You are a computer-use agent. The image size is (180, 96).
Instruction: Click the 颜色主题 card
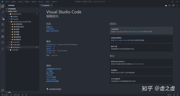click(141, 48)
